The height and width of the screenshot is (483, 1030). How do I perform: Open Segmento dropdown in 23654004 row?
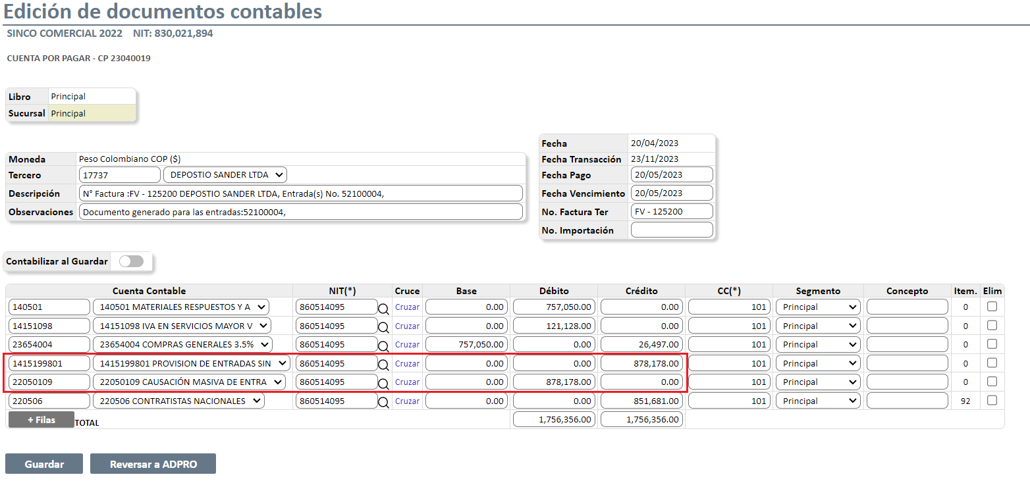click(x=818, y=344)
